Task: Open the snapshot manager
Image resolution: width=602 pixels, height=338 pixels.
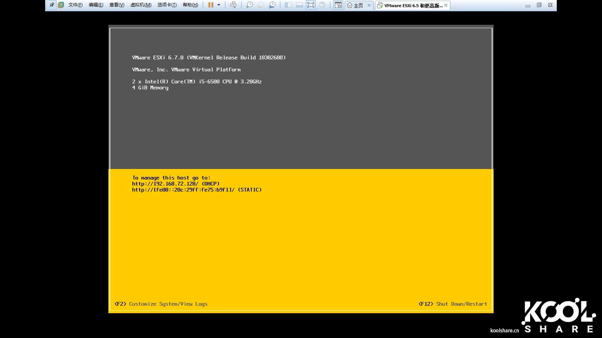Action: pyautogui.click(x=272, y=5)
